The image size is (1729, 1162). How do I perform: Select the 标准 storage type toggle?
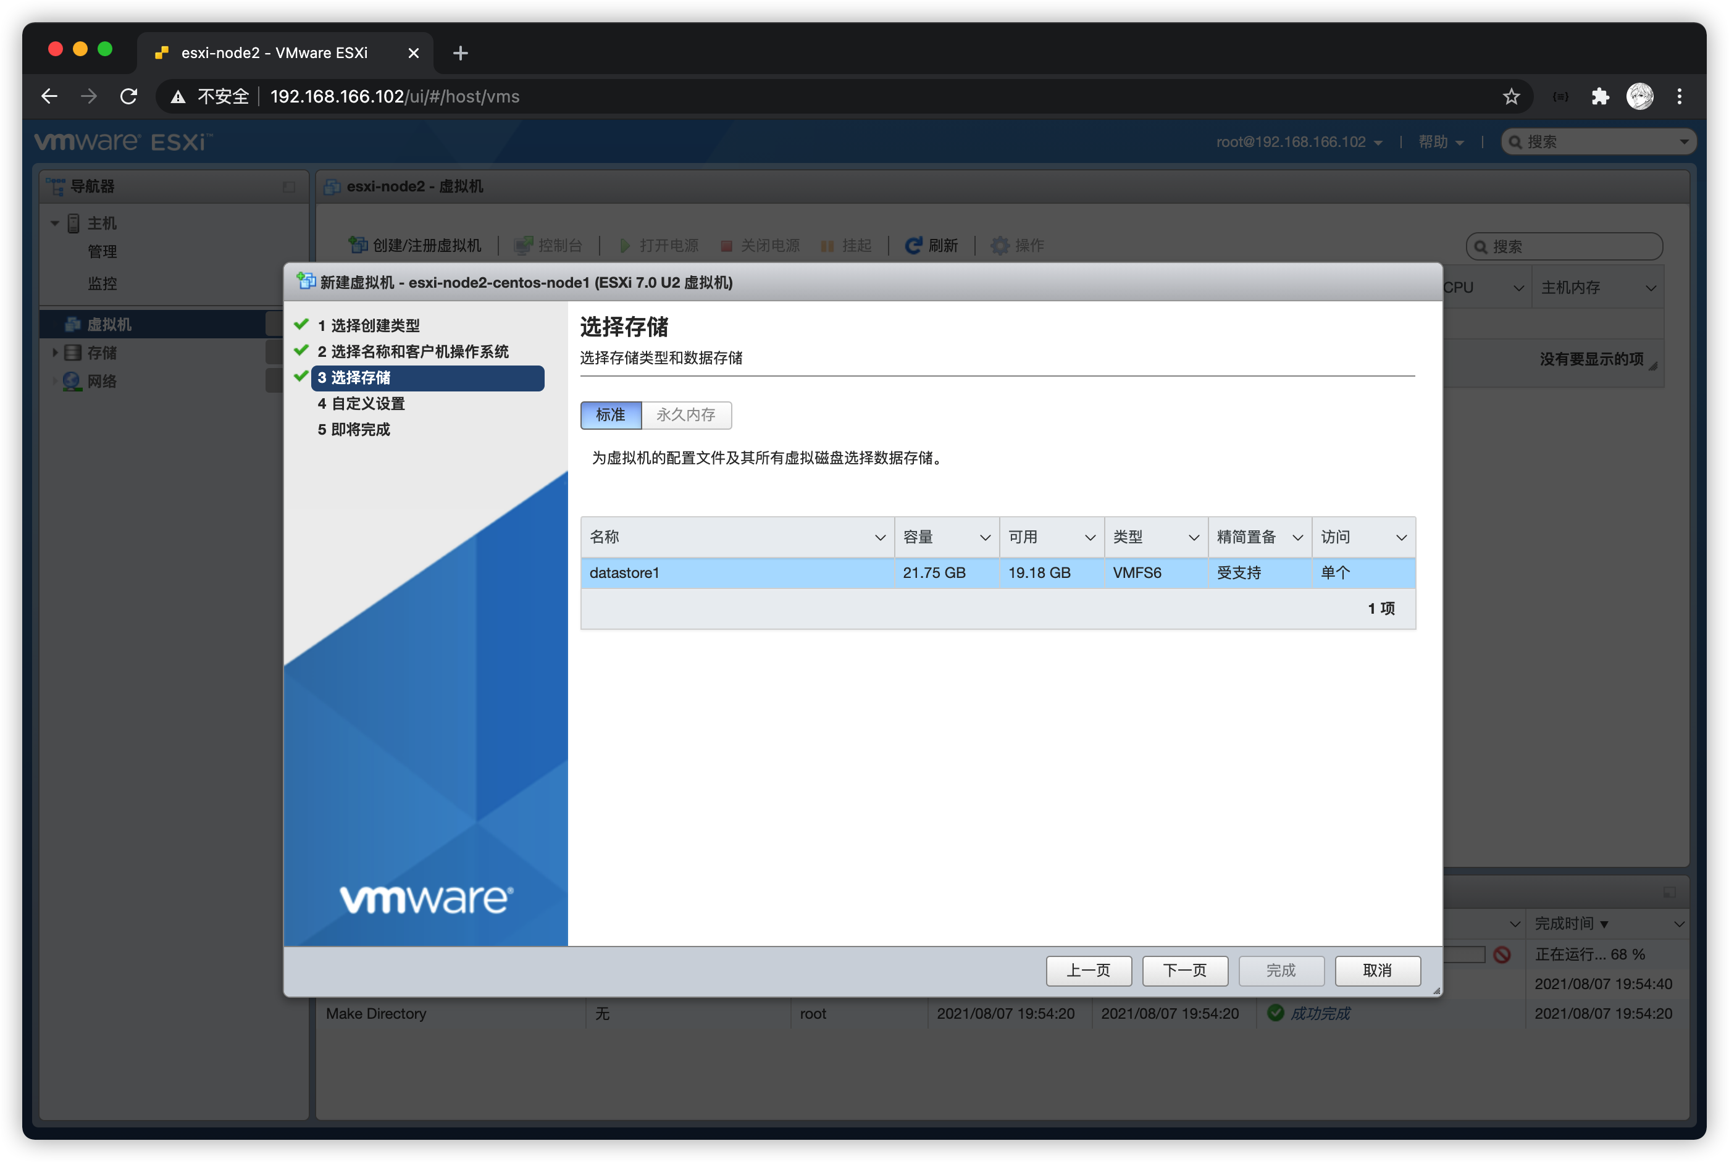(611, 415)
